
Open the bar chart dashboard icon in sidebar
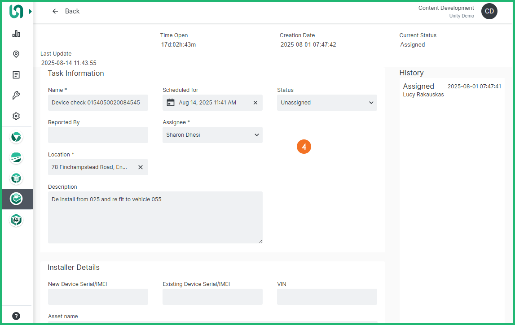pos(16,34)
